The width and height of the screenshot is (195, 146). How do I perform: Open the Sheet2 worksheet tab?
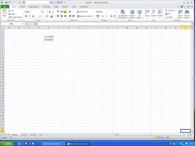click(x=24, y=134)
